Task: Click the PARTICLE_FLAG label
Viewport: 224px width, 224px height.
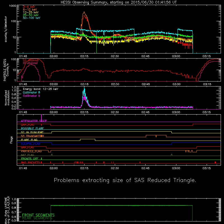Action: (31, 151)
